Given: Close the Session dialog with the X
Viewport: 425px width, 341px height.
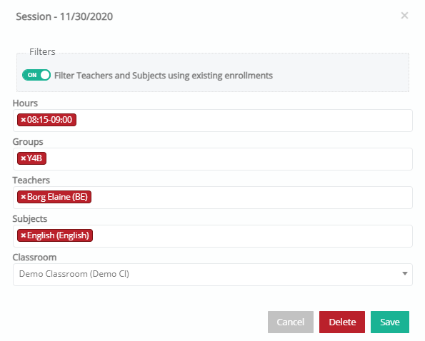Looking at the screenshot, I should pos(404,16).
